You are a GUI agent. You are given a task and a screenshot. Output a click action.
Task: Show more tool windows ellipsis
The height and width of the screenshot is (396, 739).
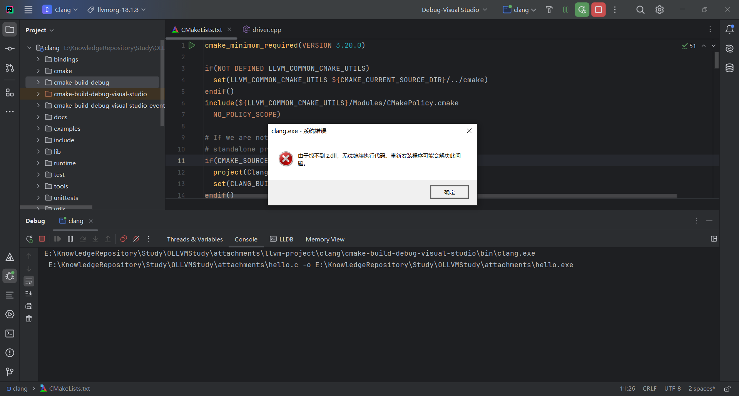[10, 112]
